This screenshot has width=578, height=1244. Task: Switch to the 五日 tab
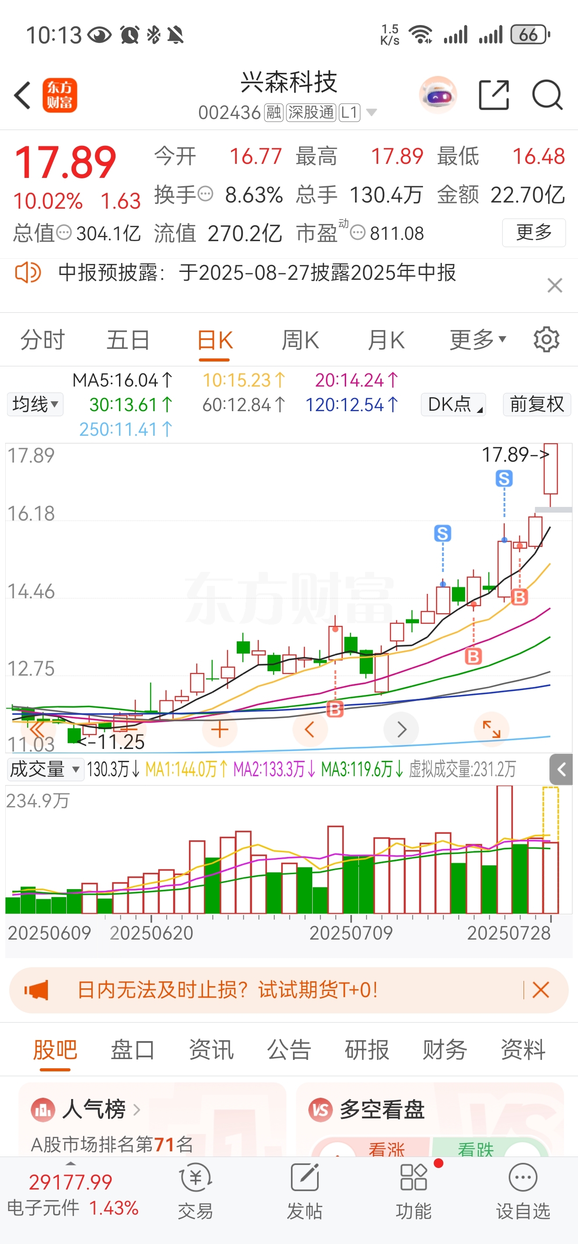coord(128,340)
